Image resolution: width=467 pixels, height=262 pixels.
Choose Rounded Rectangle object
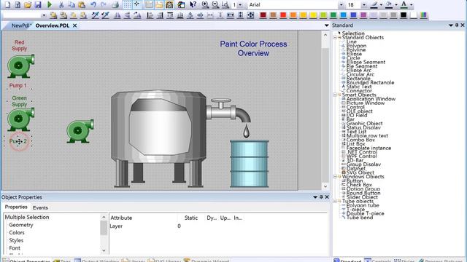370,82
